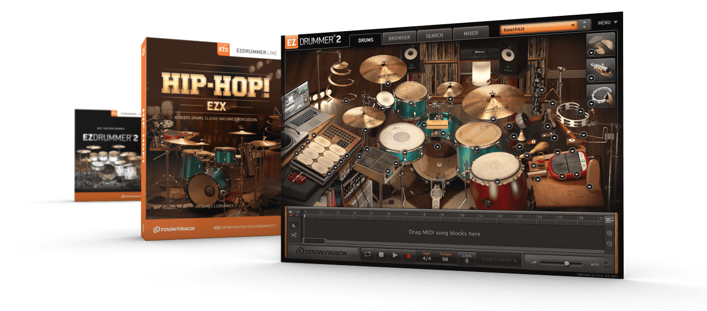Open the red conga drum dropdown
The image size is (707, 311).
(497, 181)
